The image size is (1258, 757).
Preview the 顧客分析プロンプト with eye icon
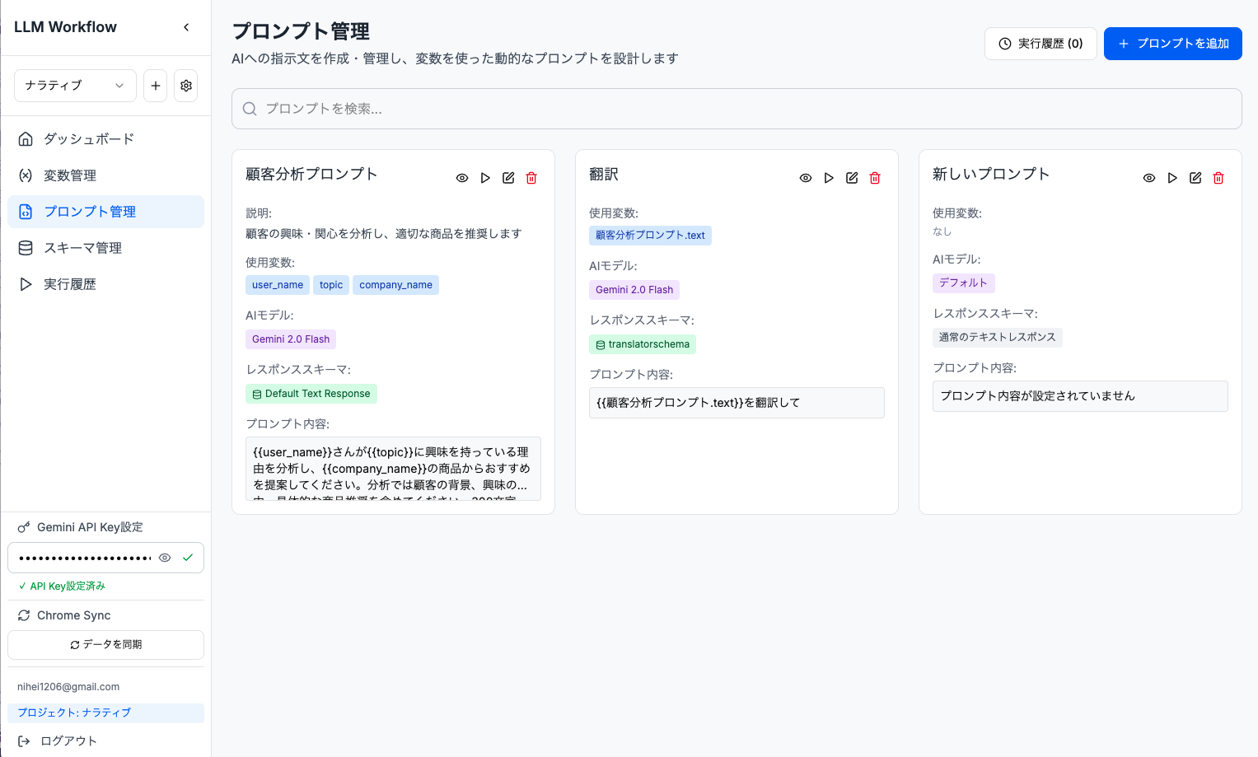click(462, 178)
